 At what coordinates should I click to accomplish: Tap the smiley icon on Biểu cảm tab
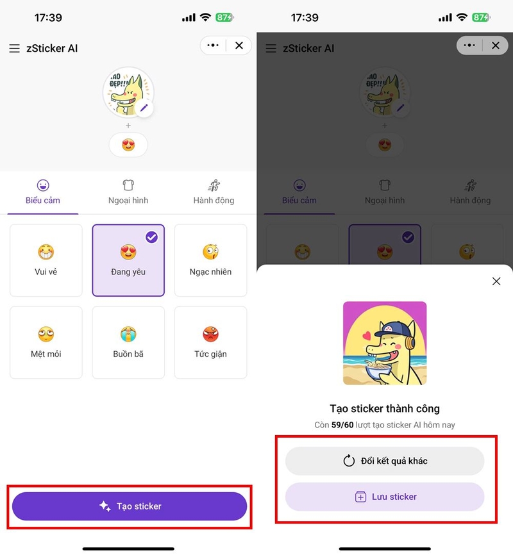pos(42,186)
